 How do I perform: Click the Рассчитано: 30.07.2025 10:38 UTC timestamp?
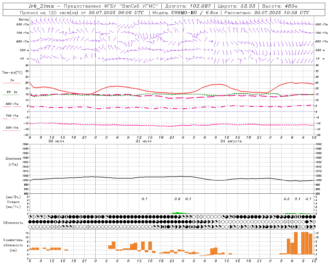point(267,13)
